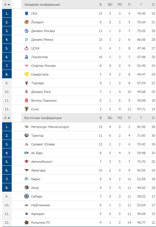The width and height of the screenshot is (156, 227).
Task: Click the Йокерит jester logo icon
Action: click(26, 22)
